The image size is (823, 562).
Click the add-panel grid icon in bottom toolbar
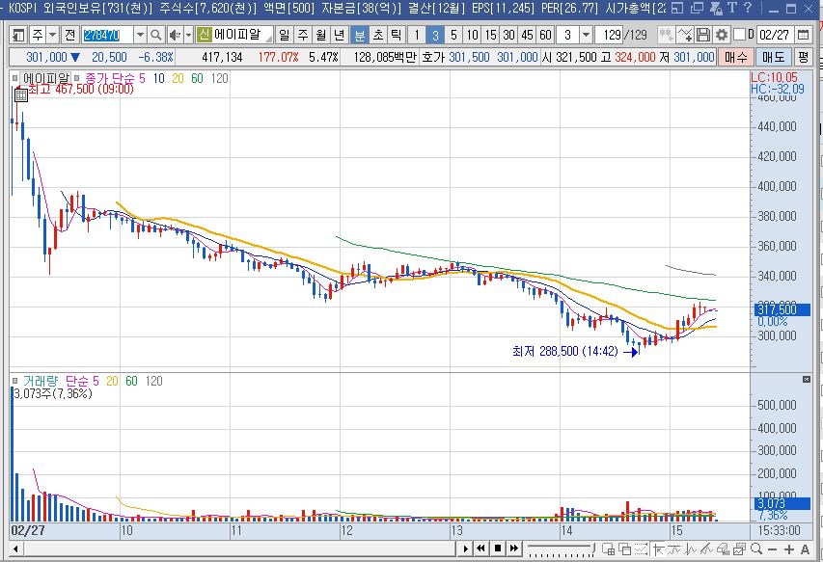609,549
